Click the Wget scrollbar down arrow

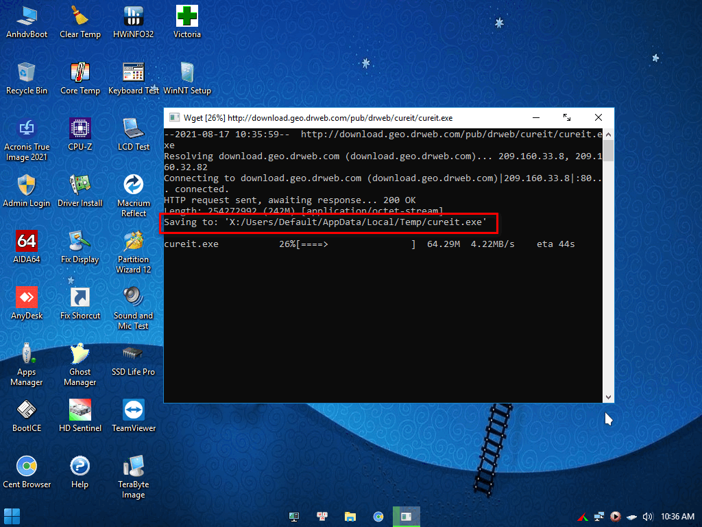tap(608, 397)
